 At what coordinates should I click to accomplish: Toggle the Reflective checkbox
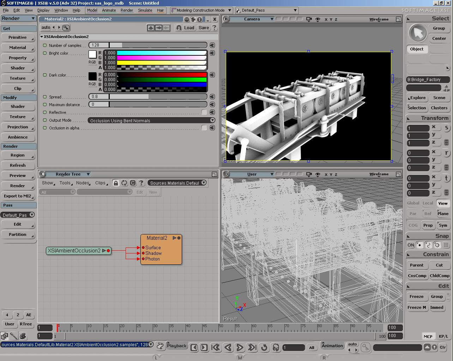(x=204, y=112)
